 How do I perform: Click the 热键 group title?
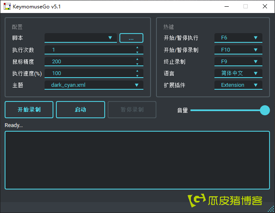(169, 27)
